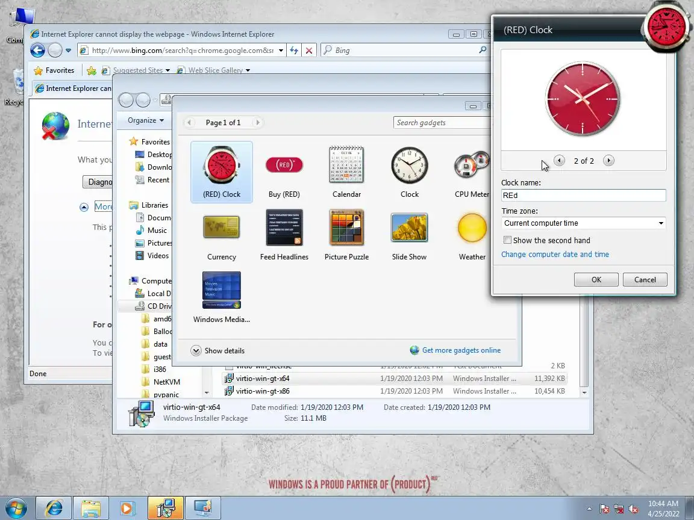This screenshot has width=694, height=520.
Task: Open IE recent pages dropdown arrow
Action: [68, 51]
